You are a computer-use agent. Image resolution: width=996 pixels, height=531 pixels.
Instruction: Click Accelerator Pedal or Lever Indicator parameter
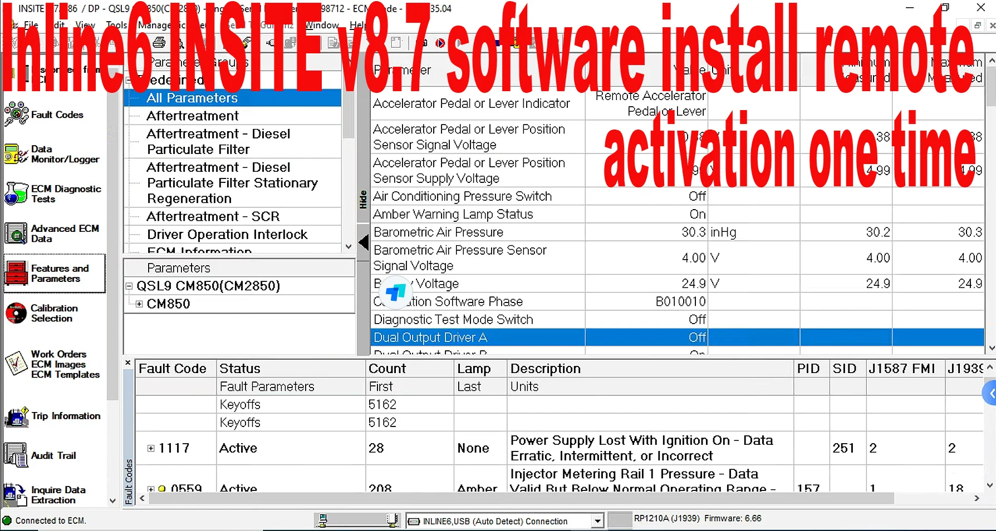coord(471,103)
